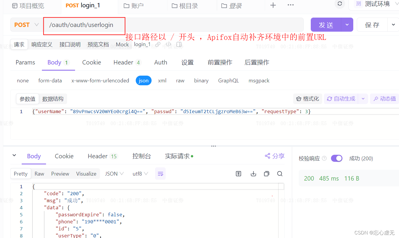Download the response body
Screen dimensions: 399x238
click(253, 174)
